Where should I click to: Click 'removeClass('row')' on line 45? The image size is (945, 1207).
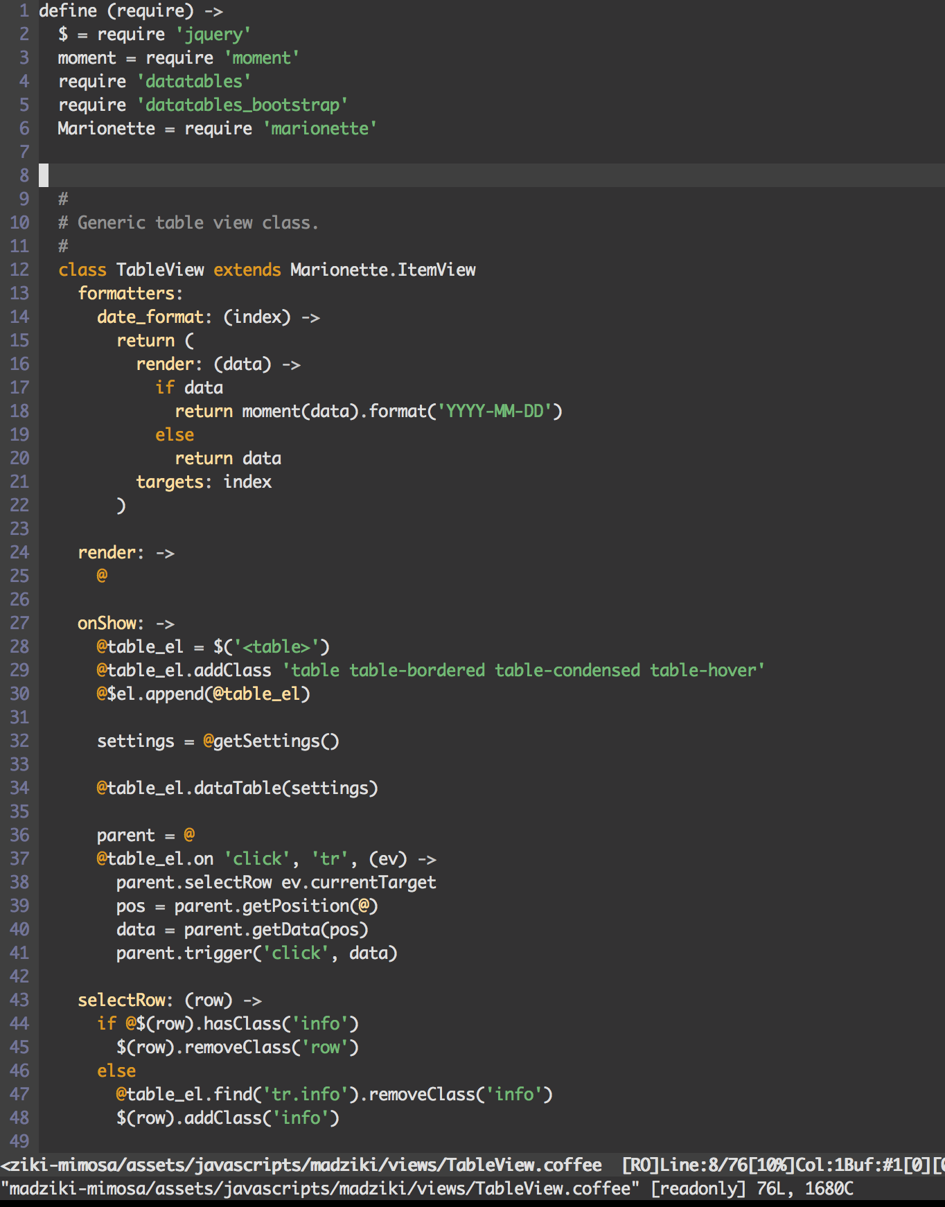[x=272, y=1048]
